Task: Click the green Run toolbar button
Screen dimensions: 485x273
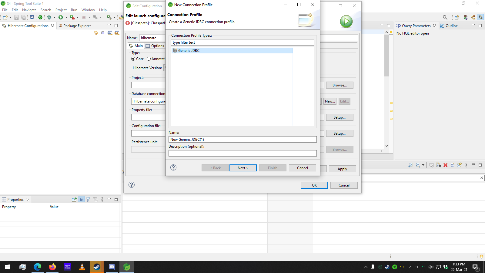Action: tap(61, 17)
